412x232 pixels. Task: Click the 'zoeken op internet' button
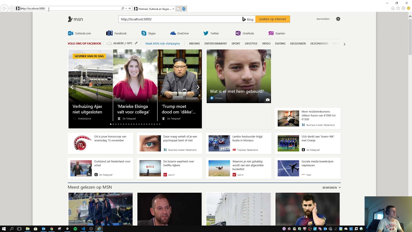(x=273, y=19)
